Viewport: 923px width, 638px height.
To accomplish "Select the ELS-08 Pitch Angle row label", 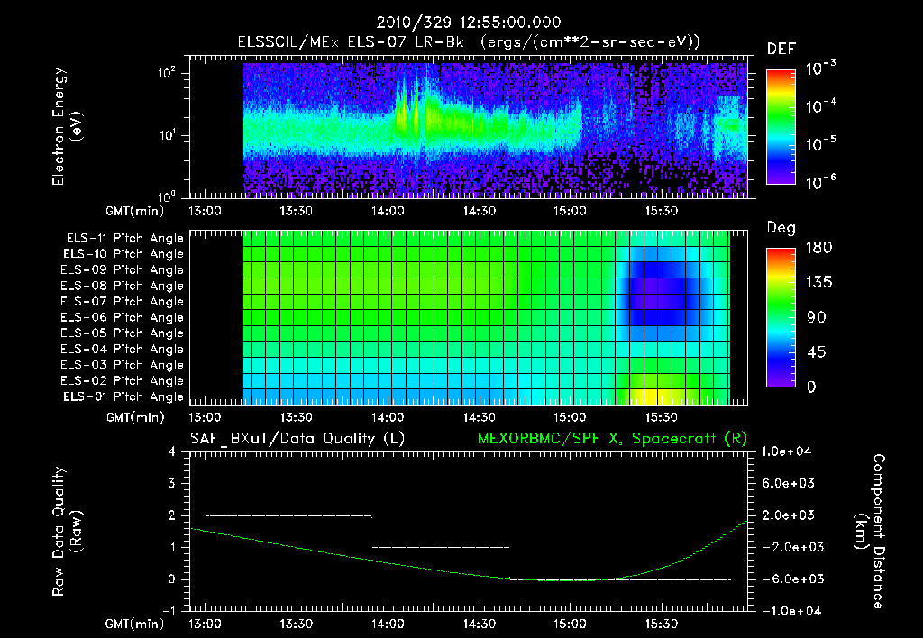I will (122, 286).
